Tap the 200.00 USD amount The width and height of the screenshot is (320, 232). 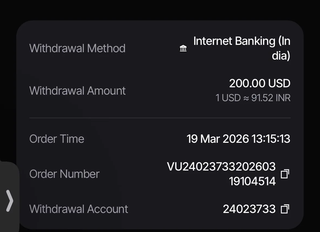(259, 83)
